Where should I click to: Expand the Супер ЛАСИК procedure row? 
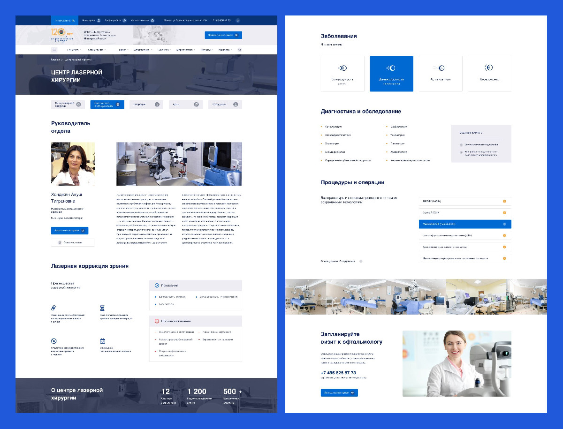click(464, 212)
